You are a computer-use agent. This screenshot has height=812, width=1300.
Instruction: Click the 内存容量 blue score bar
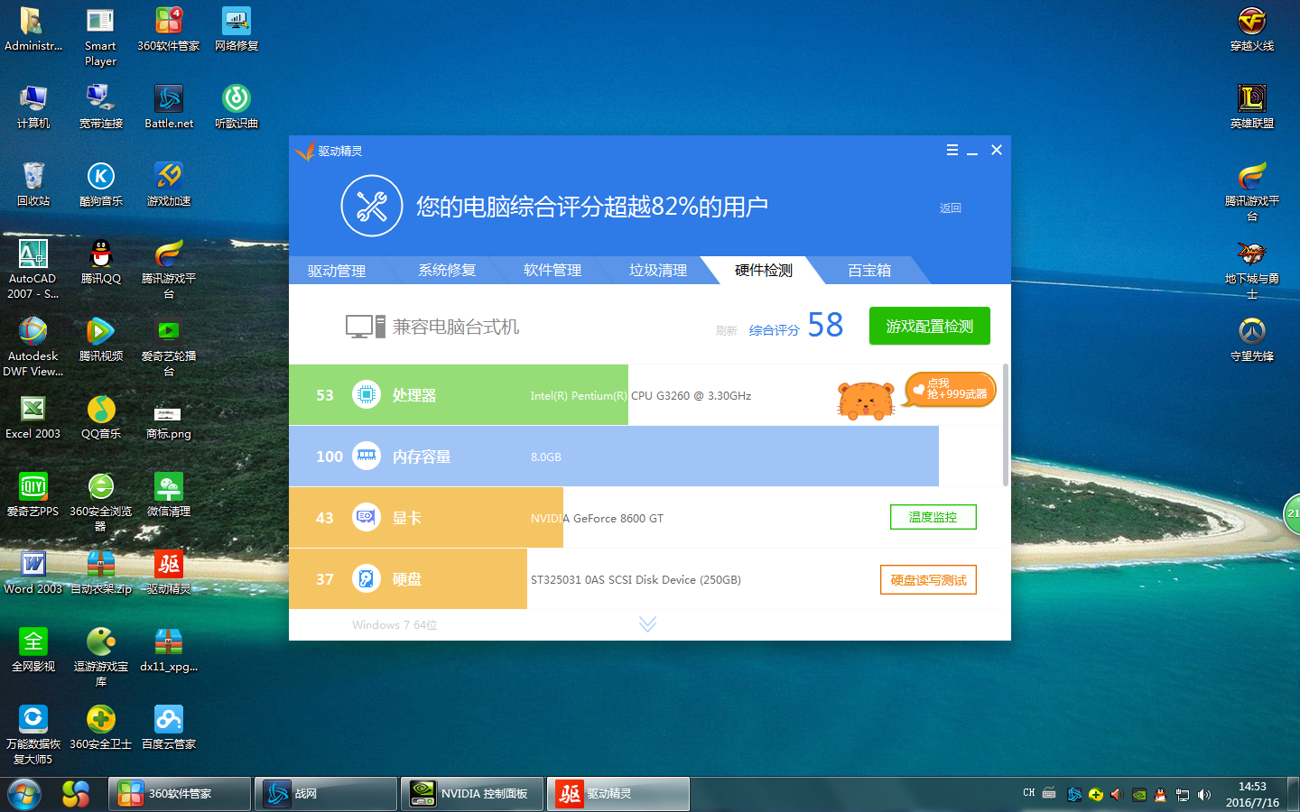(x=614, y=457)
